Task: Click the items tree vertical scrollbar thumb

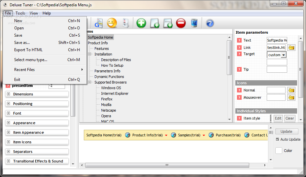Action: click(229, 57)
